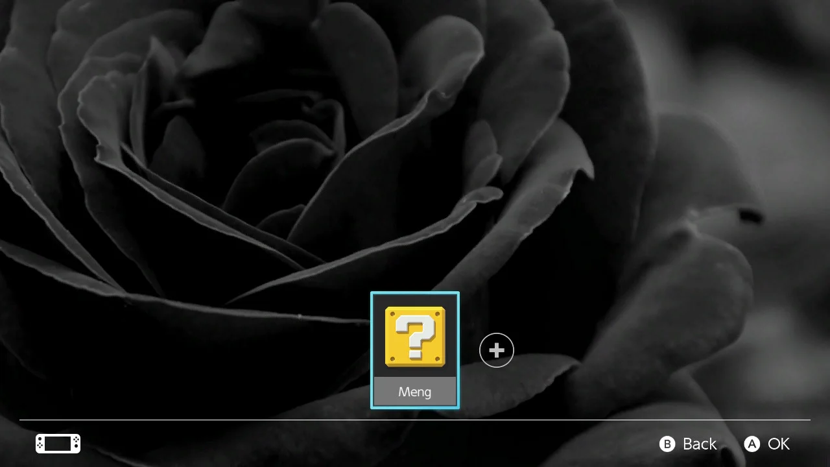Screen dimensions: 830x467
Task: Click the Meng name label
Action: point(415,392)
